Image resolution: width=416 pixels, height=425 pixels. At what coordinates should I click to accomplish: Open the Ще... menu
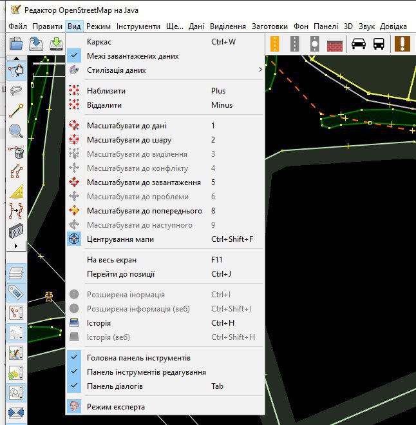(x=175, y=26)
